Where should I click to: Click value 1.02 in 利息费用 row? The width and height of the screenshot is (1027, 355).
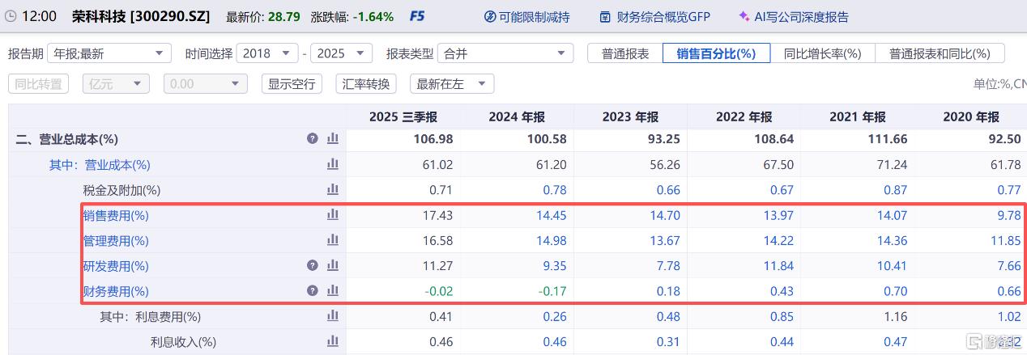click(1009, 316)
